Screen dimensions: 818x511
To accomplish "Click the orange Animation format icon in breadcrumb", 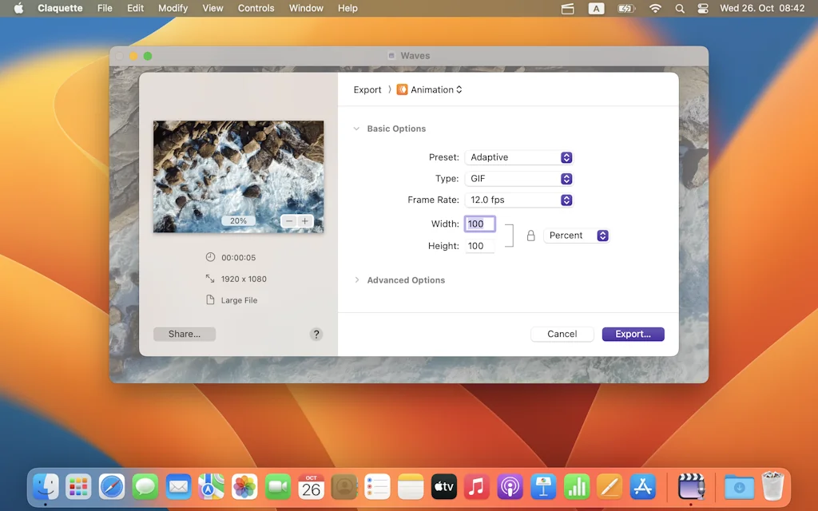I will (402, 89).
